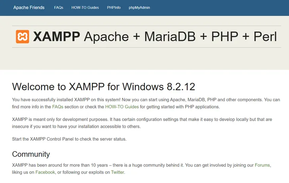This screenshot has height=183, width=289.
Task: Click empty area of the blue navigation bar
Action: [x=219, y=7]
